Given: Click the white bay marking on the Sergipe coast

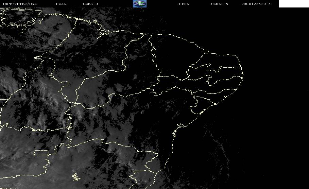Looking at the screenshot, I should click(201, 112).
